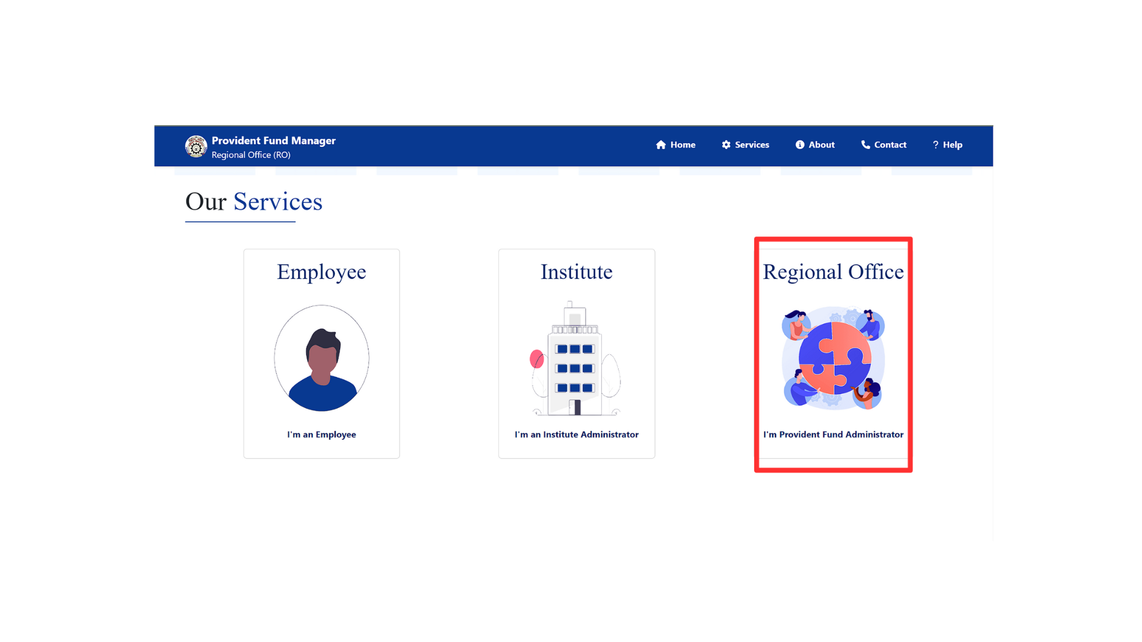Screen dimensions: 1142x642
Task: Click the question mark icon beside Help
Action: point(936,145)
